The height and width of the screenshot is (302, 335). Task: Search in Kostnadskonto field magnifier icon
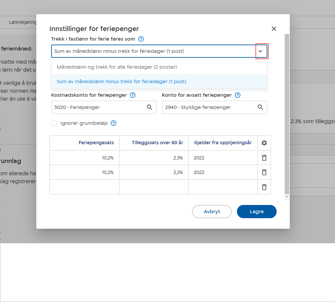click(x=150, y=107)
